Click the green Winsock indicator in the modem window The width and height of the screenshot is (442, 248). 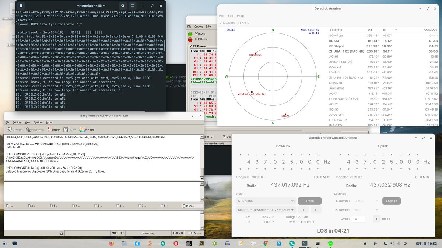[190, 34]
